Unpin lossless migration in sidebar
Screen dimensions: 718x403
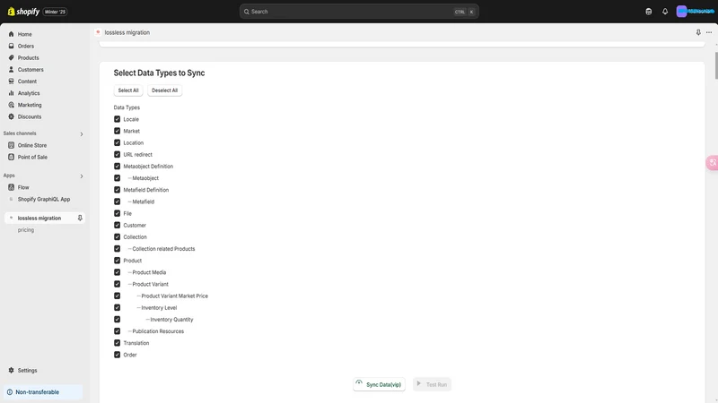click(x=80, y=218)
